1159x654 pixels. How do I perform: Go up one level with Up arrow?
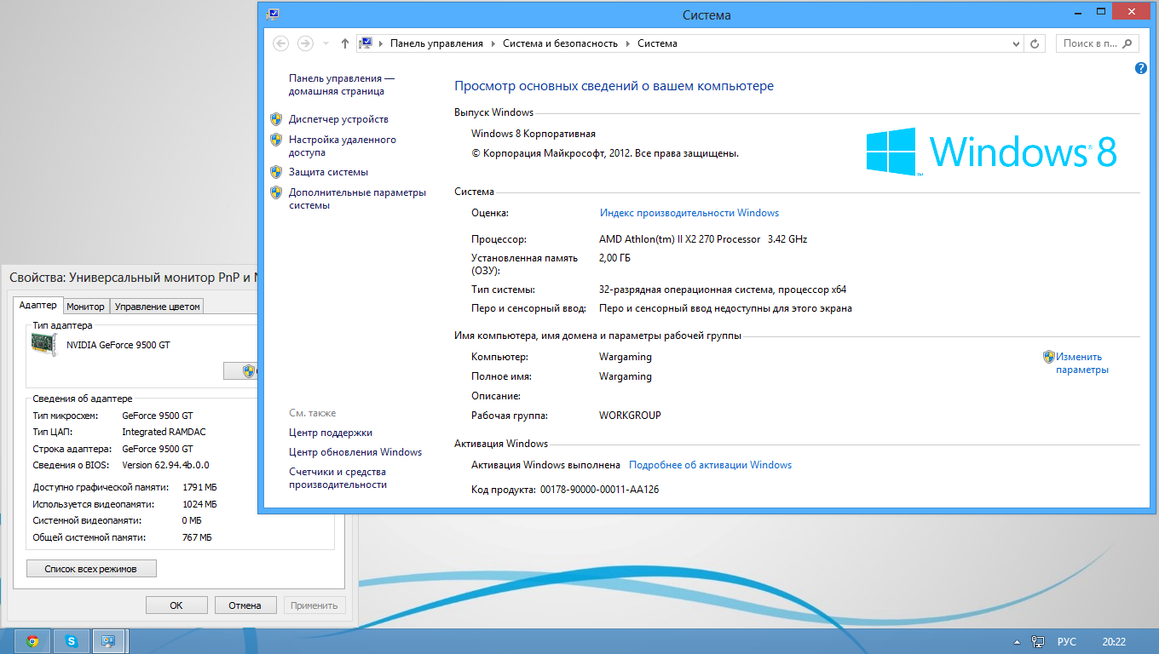point(344,43)
